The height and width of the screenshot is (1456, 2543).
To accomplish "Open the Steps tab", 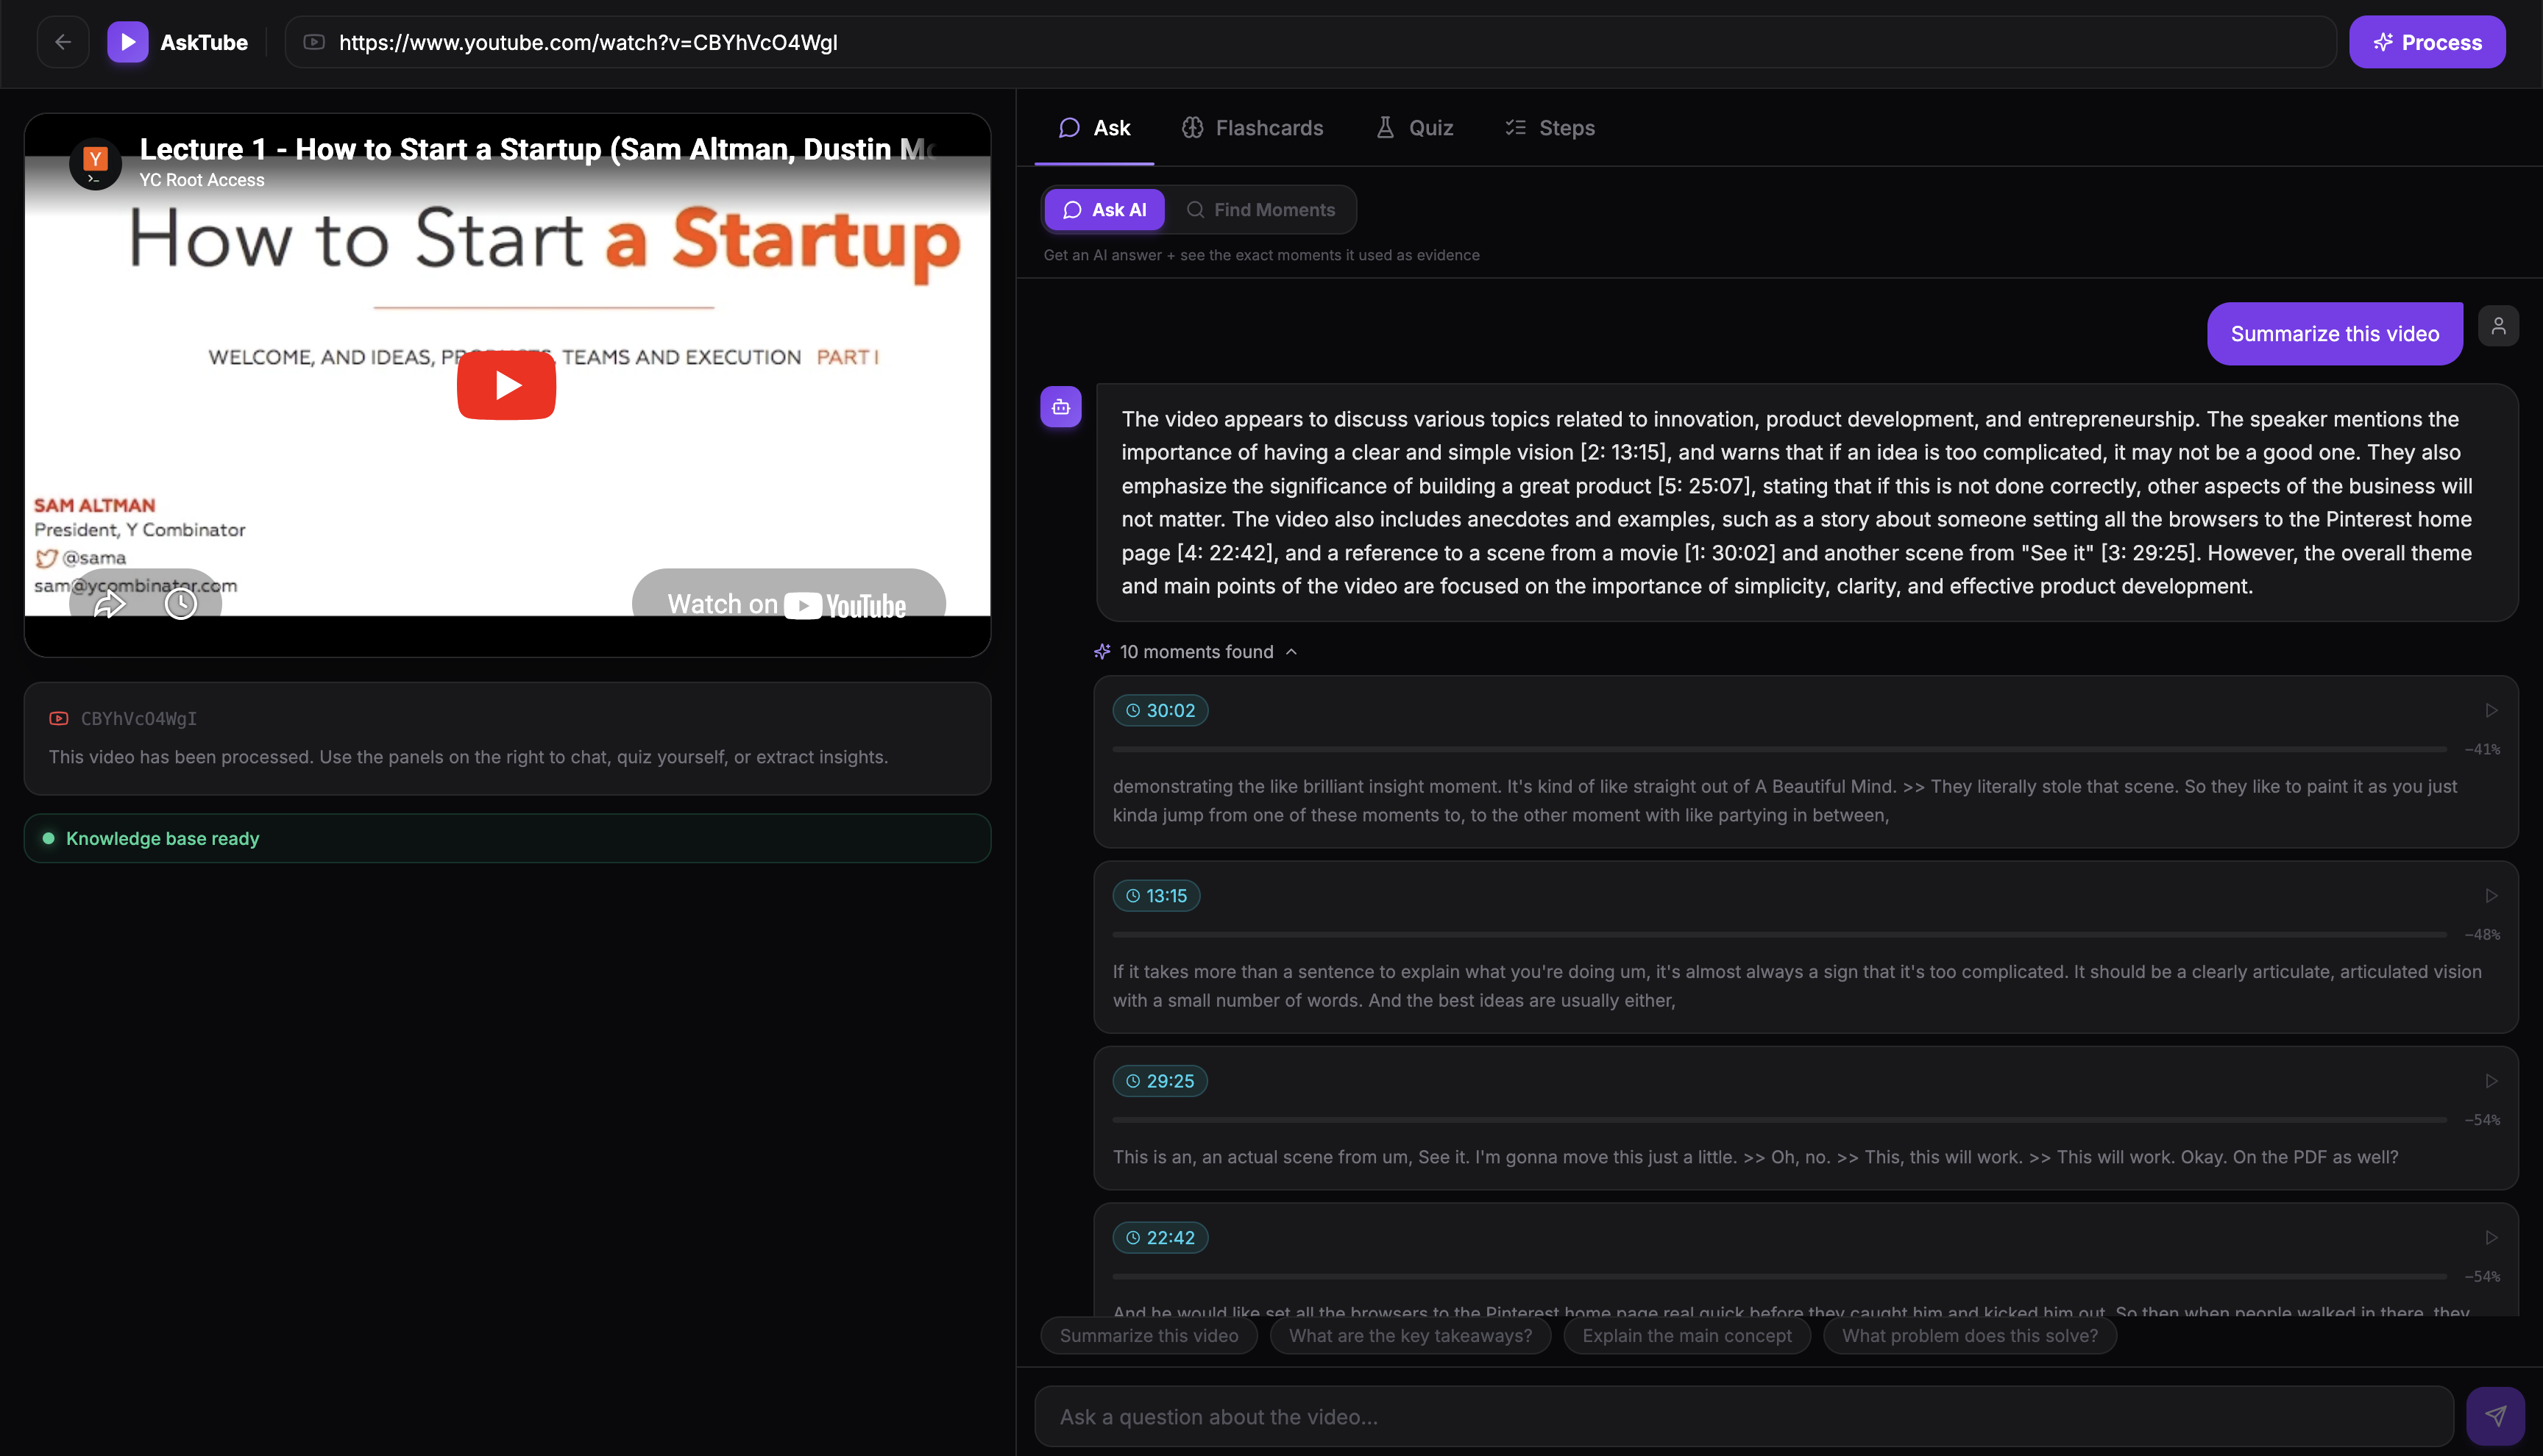I will (1550, 128).
